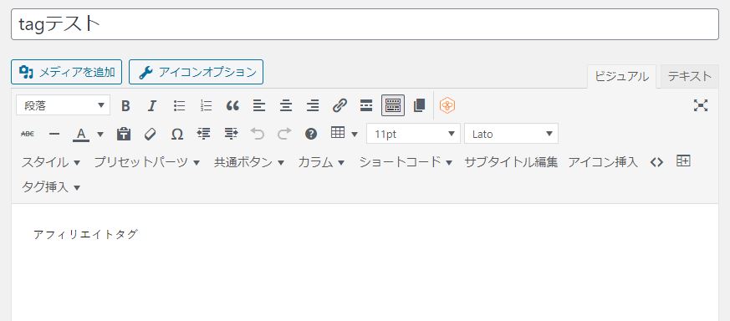Screen dimensions: 730x321
Task: Click the redo arrow
Action: click(x=284, y=134)
